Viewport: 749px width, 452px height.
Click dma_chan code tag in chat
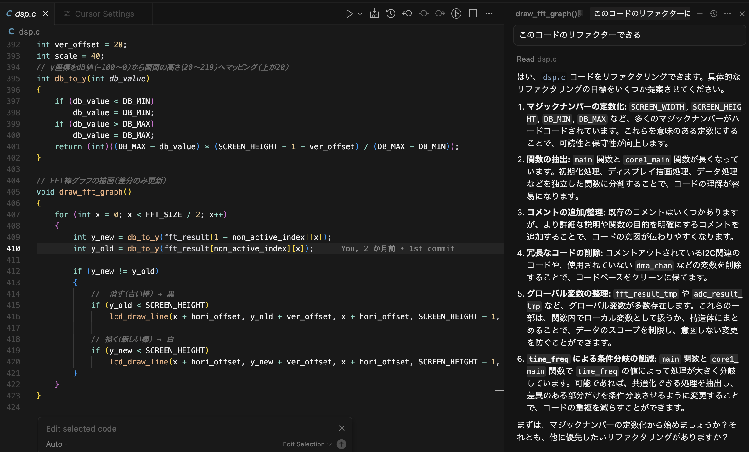pyautogui.click(x=654, y=266)
